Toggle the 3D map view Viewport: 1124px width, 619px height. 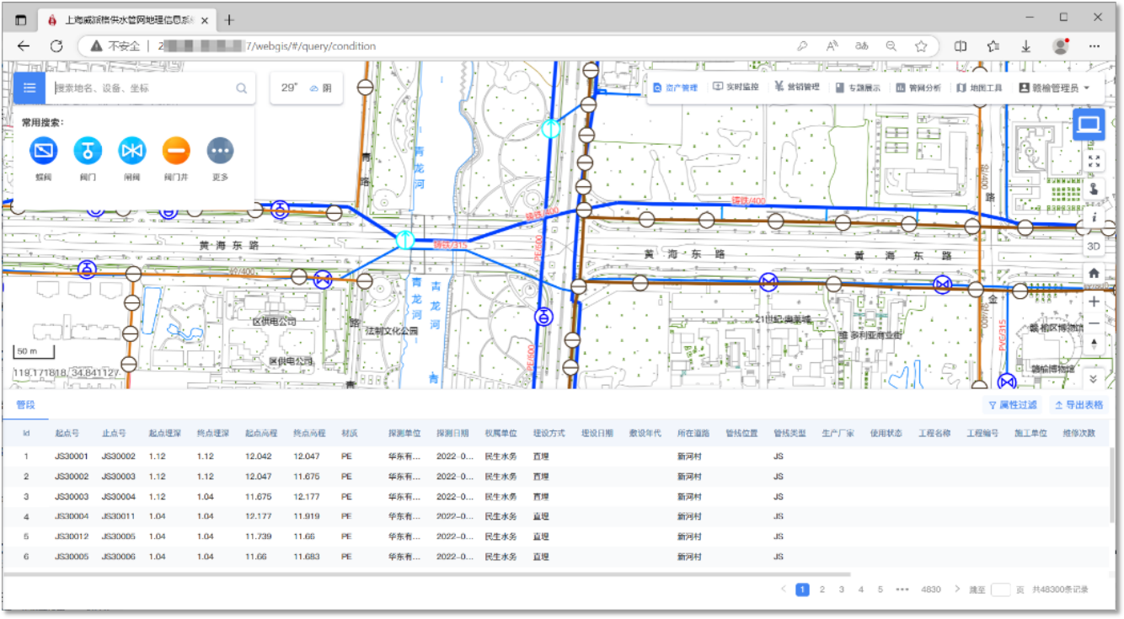(1094, 246)
